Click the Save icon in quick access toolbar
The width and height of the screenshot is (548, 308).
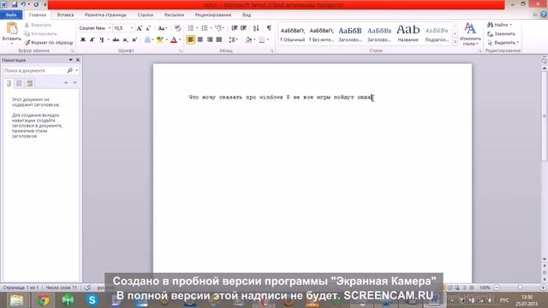[x=15, y=4]
